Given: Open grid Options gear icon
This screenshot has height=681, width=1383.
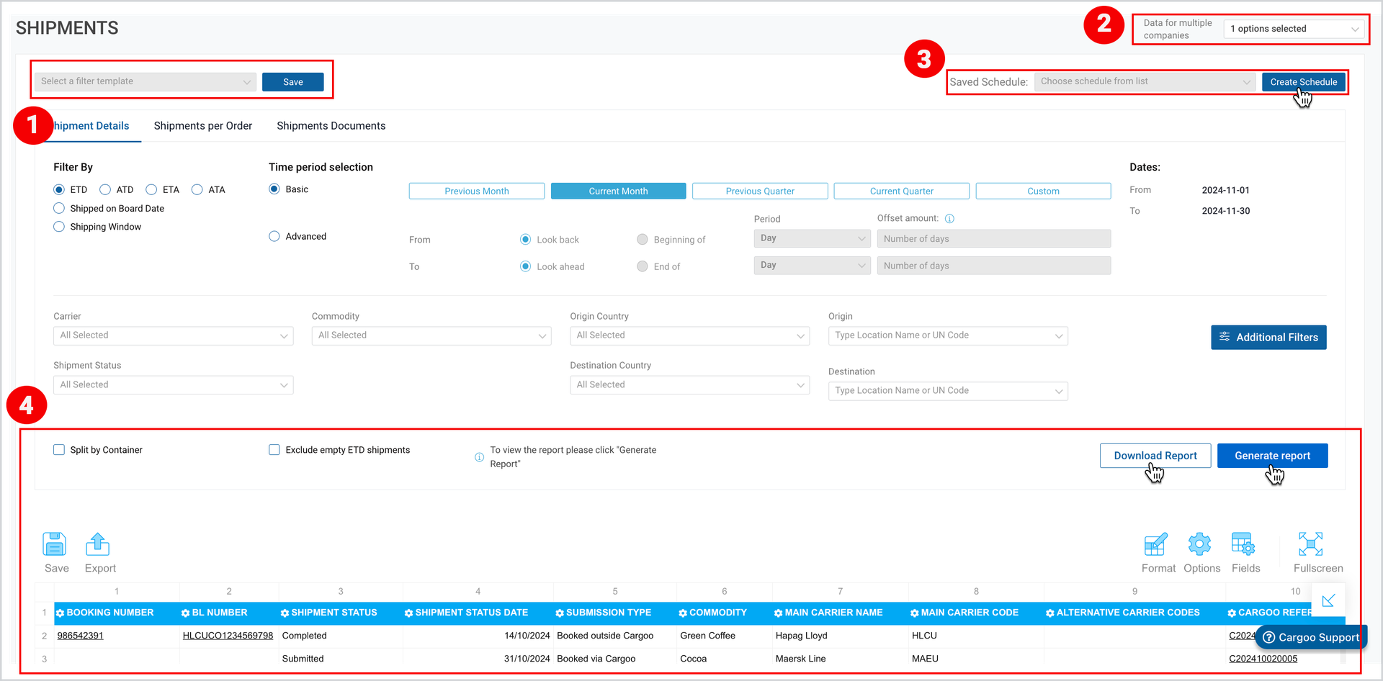Looking at the screenshot, I should tap(1199, 544).
